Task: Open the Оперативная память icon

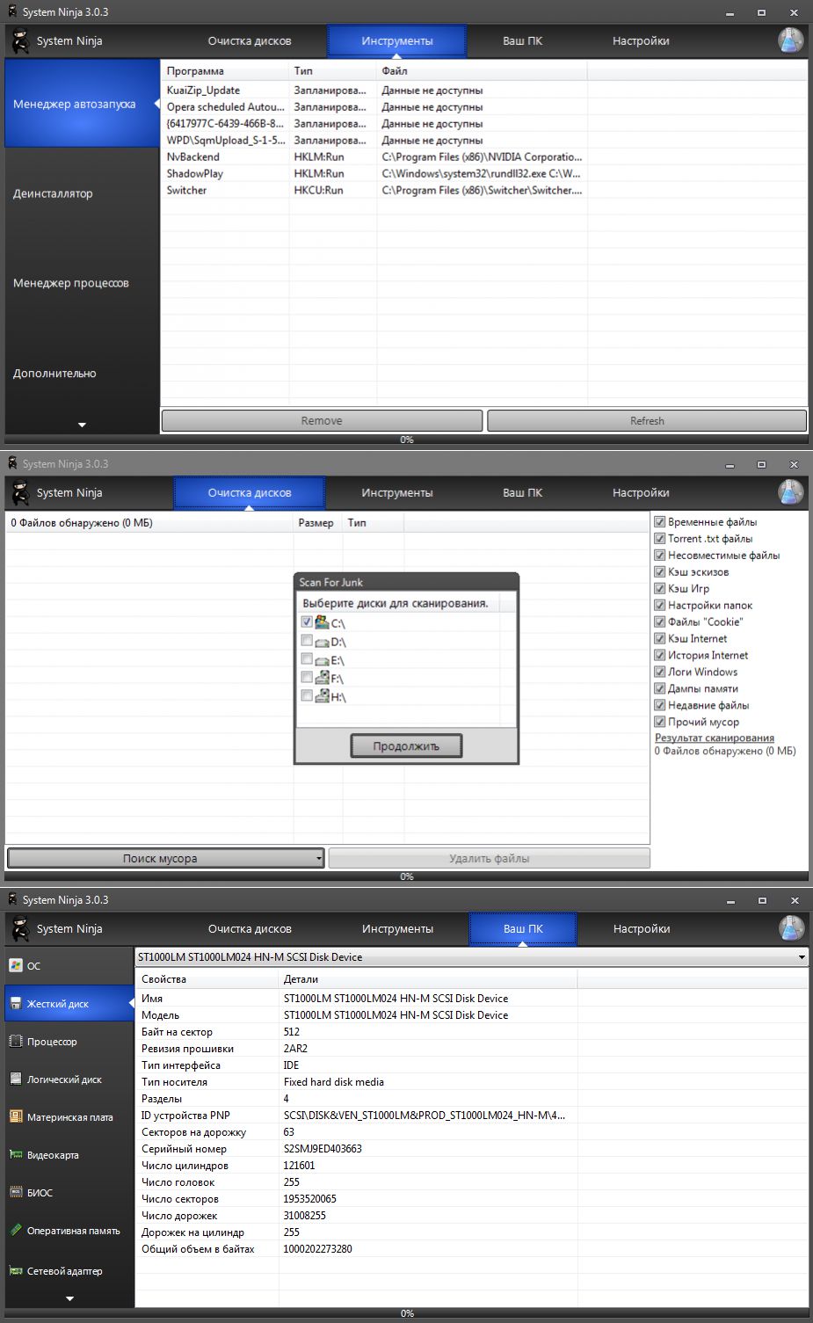Action: pos(16,1231)
